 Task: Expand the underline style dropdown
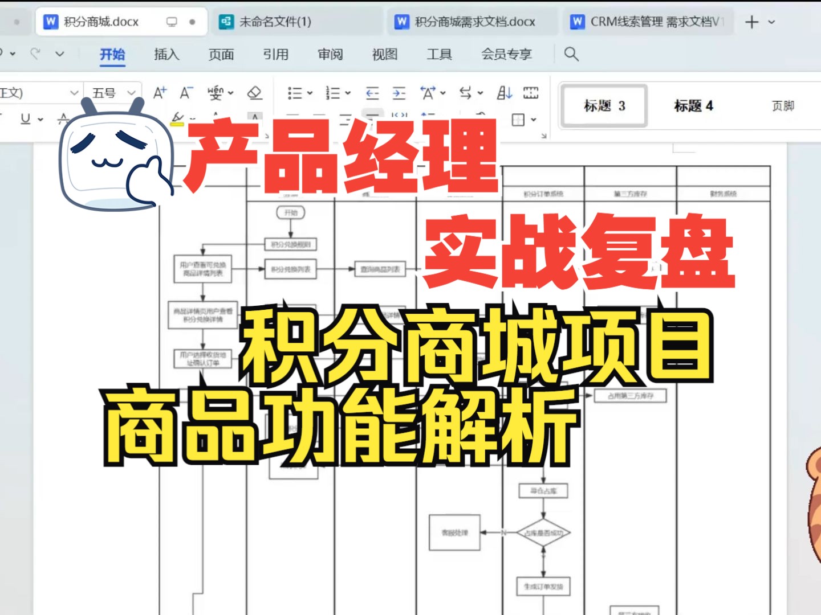click(40, 119)
